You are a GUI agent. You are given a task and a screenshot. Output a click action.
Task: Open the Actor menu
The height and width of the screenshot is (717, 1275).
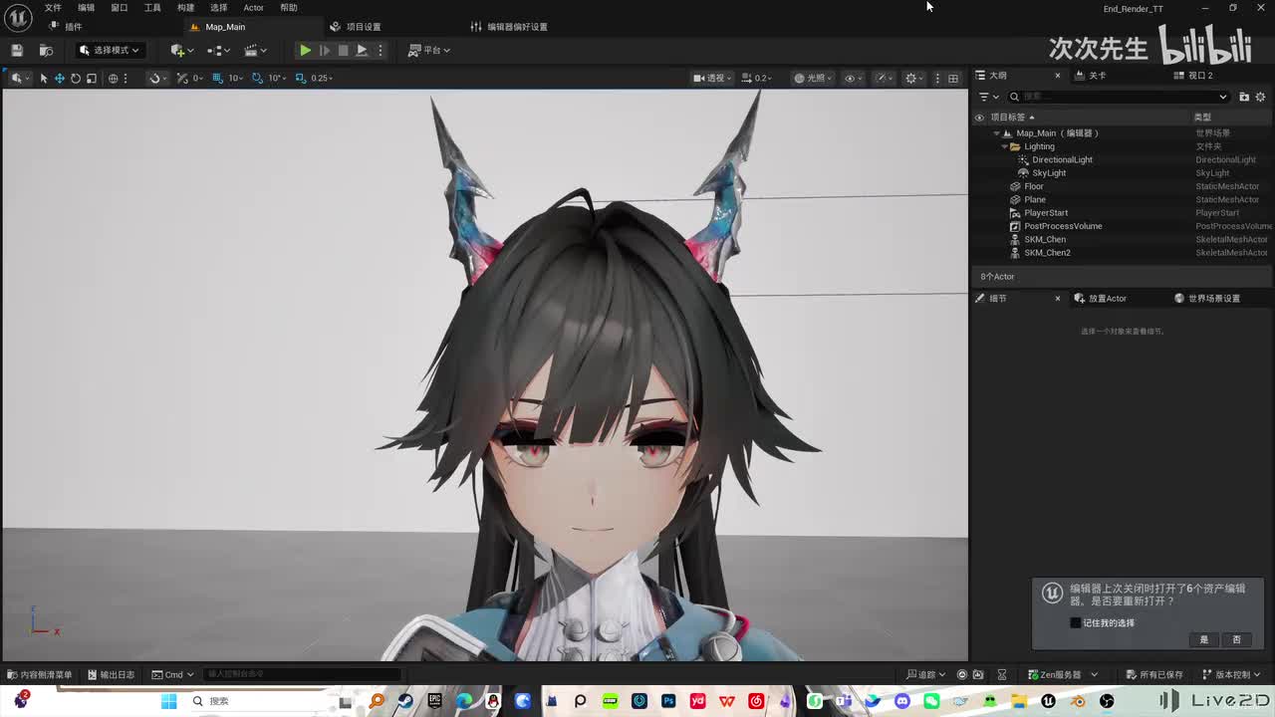coord(254,8)
